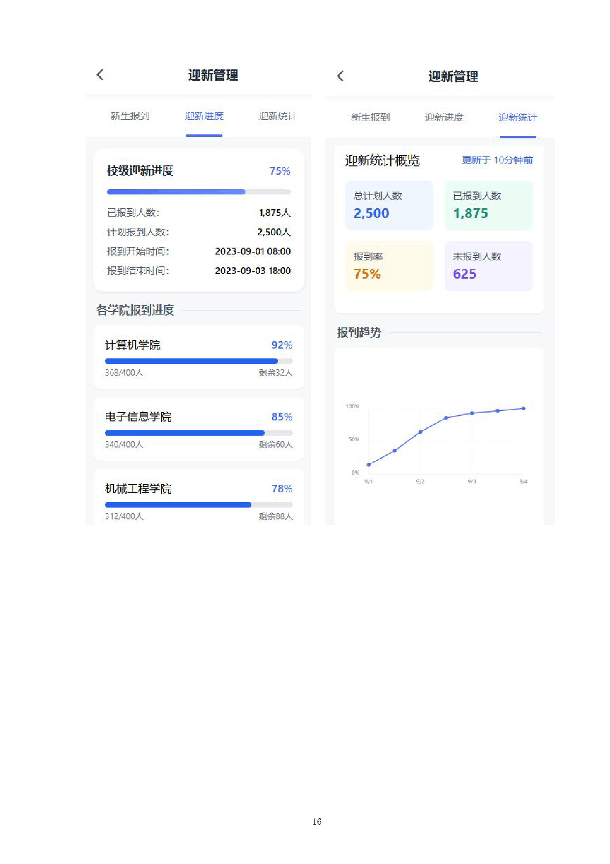The image size is (610, 864).
Task: Click 剩余60人 text
Action: coord(276,445)
